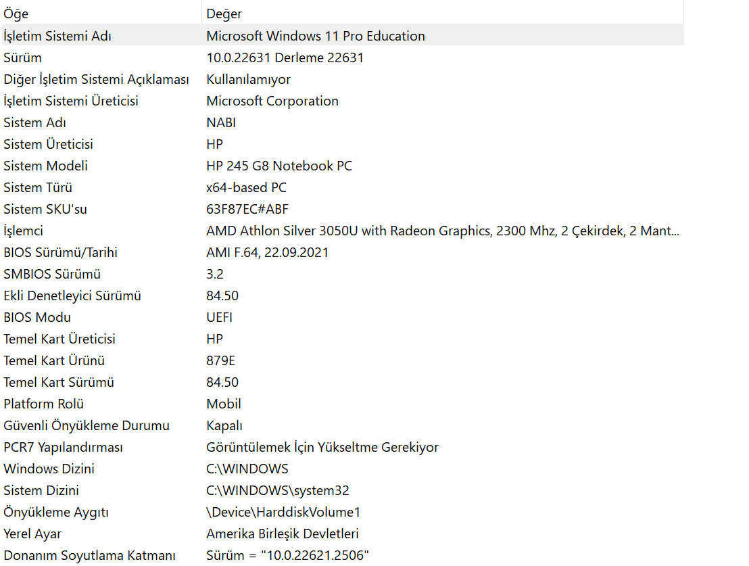
Task: Select the Yerel Ayar row
Action: pyautogui.click(x=343, y=534)
